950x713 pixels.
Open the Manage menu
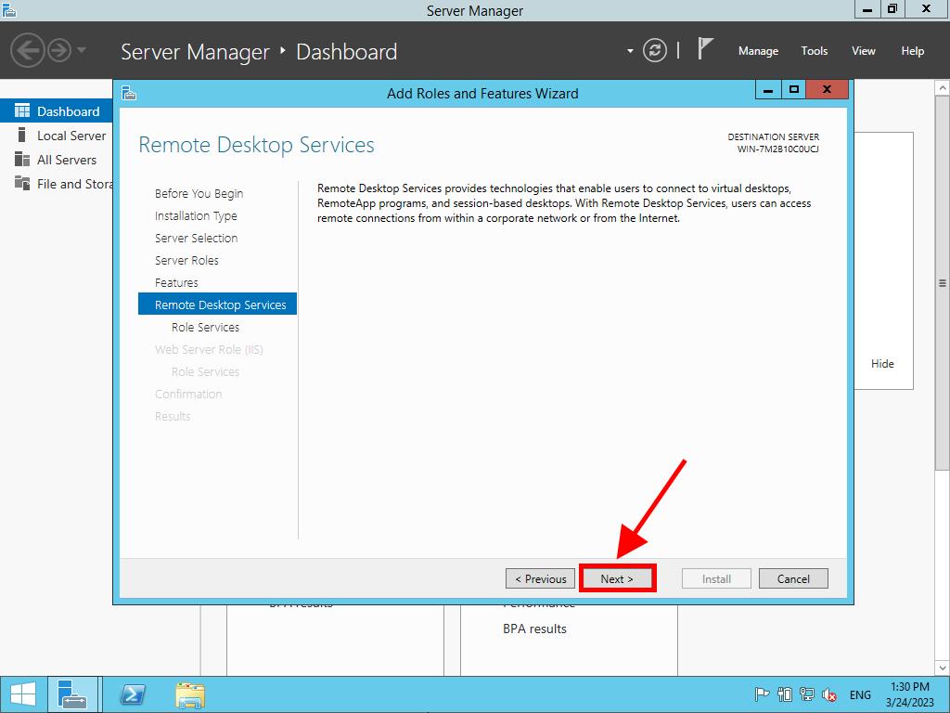coord(758,51)
